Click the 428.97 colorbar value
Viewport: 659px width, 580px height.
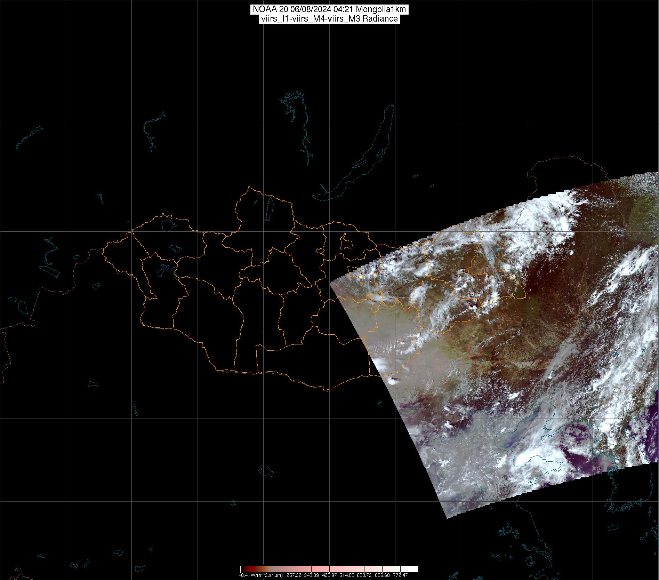click(x=329, y=575)
